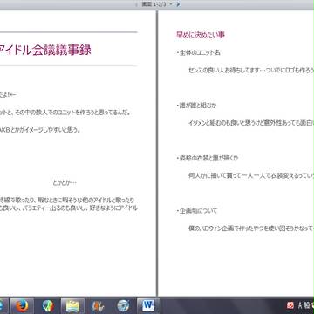Viewport: 314px width, 314px height.
Task: Click the line ending 他のアイドルと歌ったり
Action: pos(67,201)
